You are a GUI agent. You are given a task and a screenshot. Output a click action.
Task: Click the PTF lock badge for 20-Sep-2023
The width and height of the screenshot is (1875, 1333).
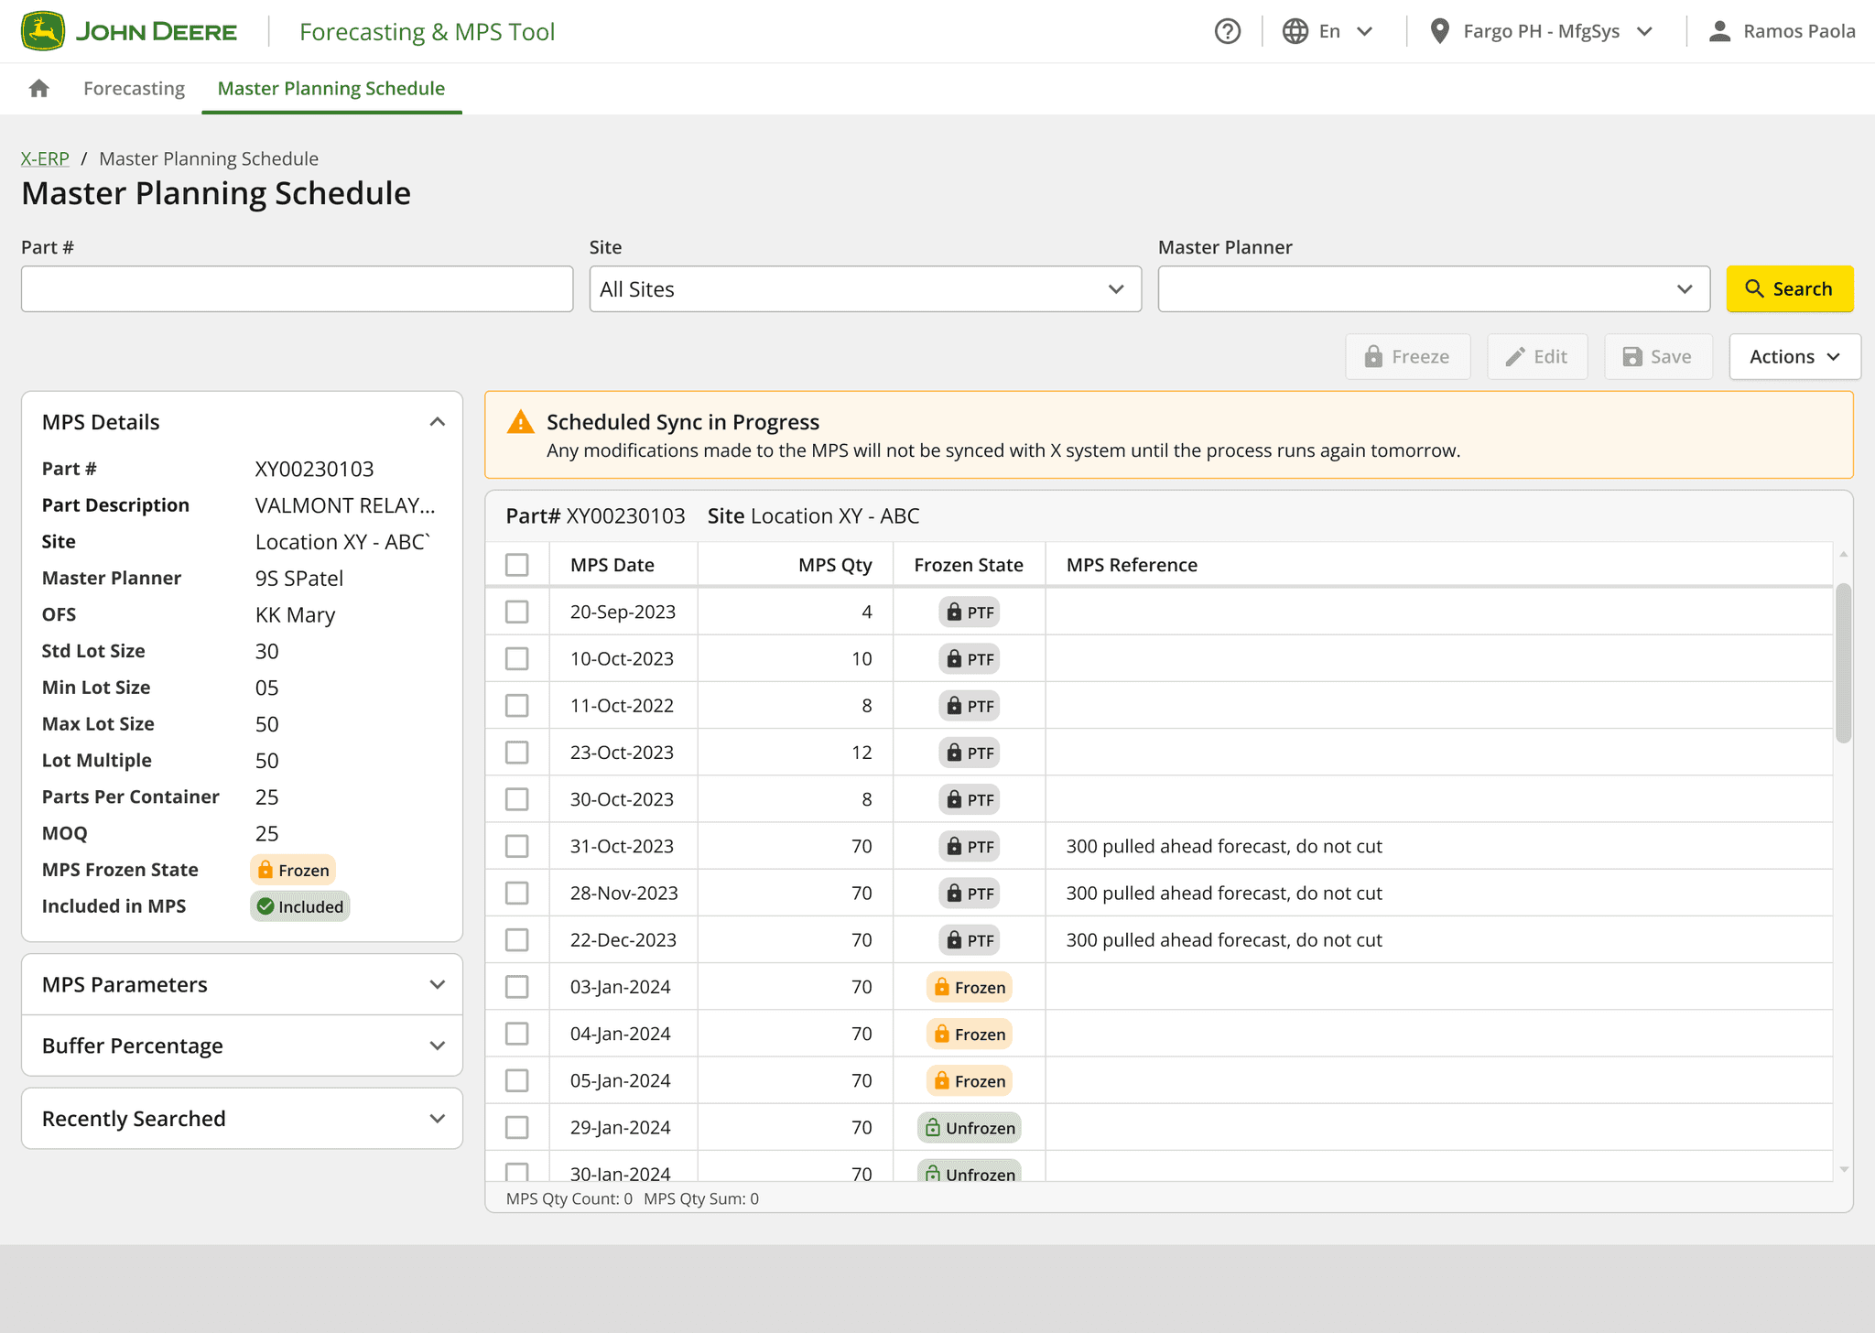point(969,612)
